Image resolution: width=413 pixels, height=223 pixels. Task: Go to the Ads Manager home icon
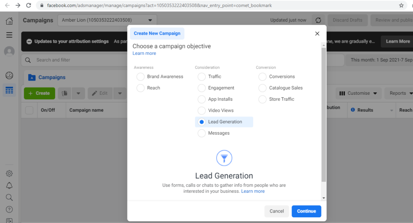coord(9,21)
